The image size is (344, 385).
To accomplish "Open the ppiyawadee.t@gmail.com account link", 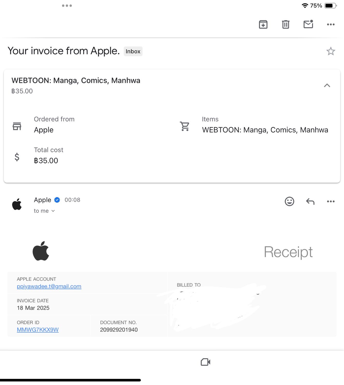I will tap(49, 286).
